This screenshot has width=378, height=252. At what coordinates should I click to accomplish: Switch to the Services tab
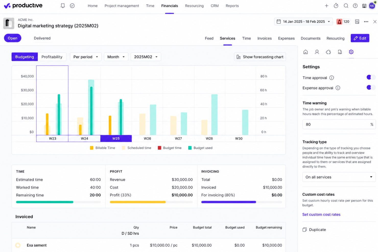228,38
